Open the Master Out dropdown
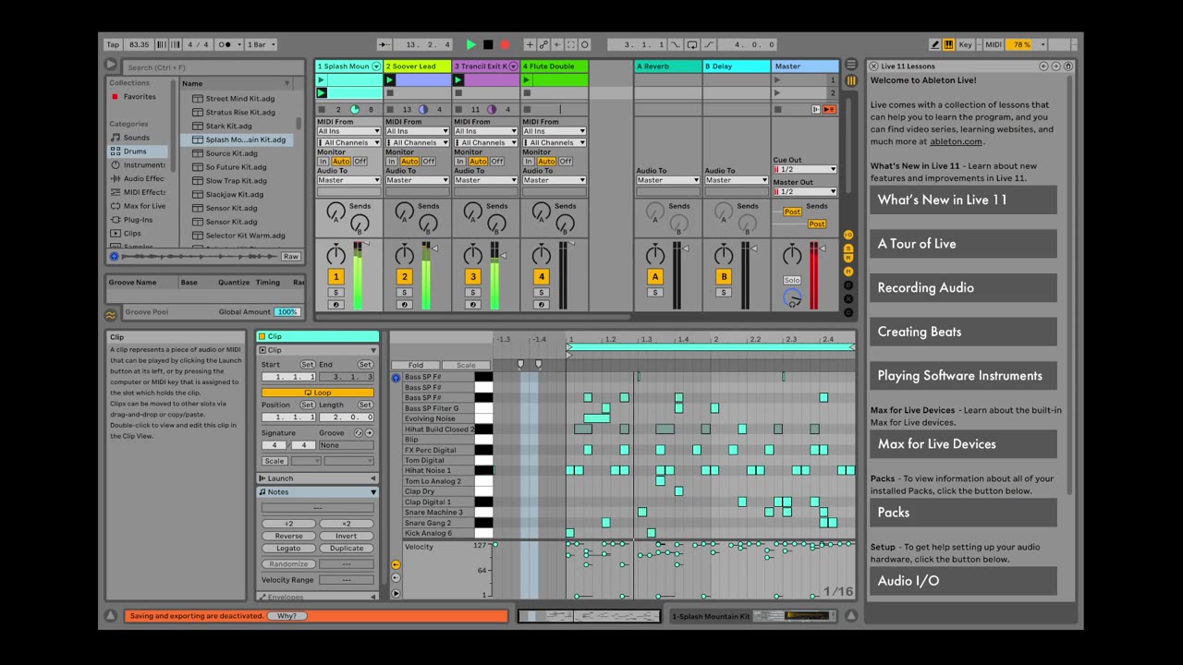Image resolution: width=1183 pixels, height=665 pixels. click(x=804, y=192)
